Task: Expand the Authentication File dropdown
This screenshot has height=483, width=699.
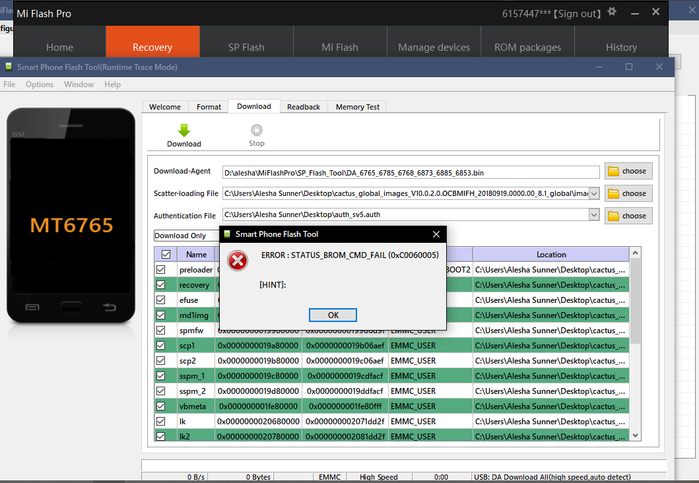Action: (593, 215)
